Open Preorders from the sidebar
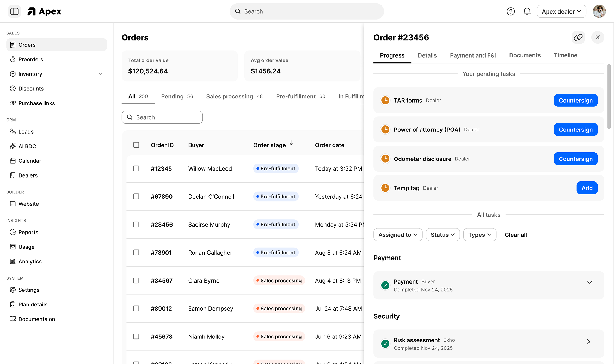614x364 pixels. (30, 59)
